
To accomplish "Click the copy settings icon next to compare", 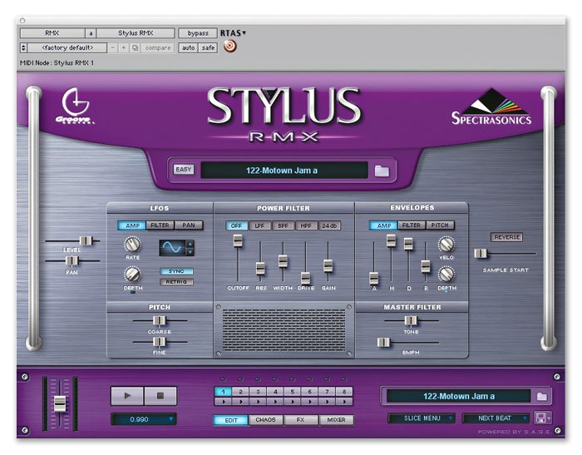I will point(136,48).
